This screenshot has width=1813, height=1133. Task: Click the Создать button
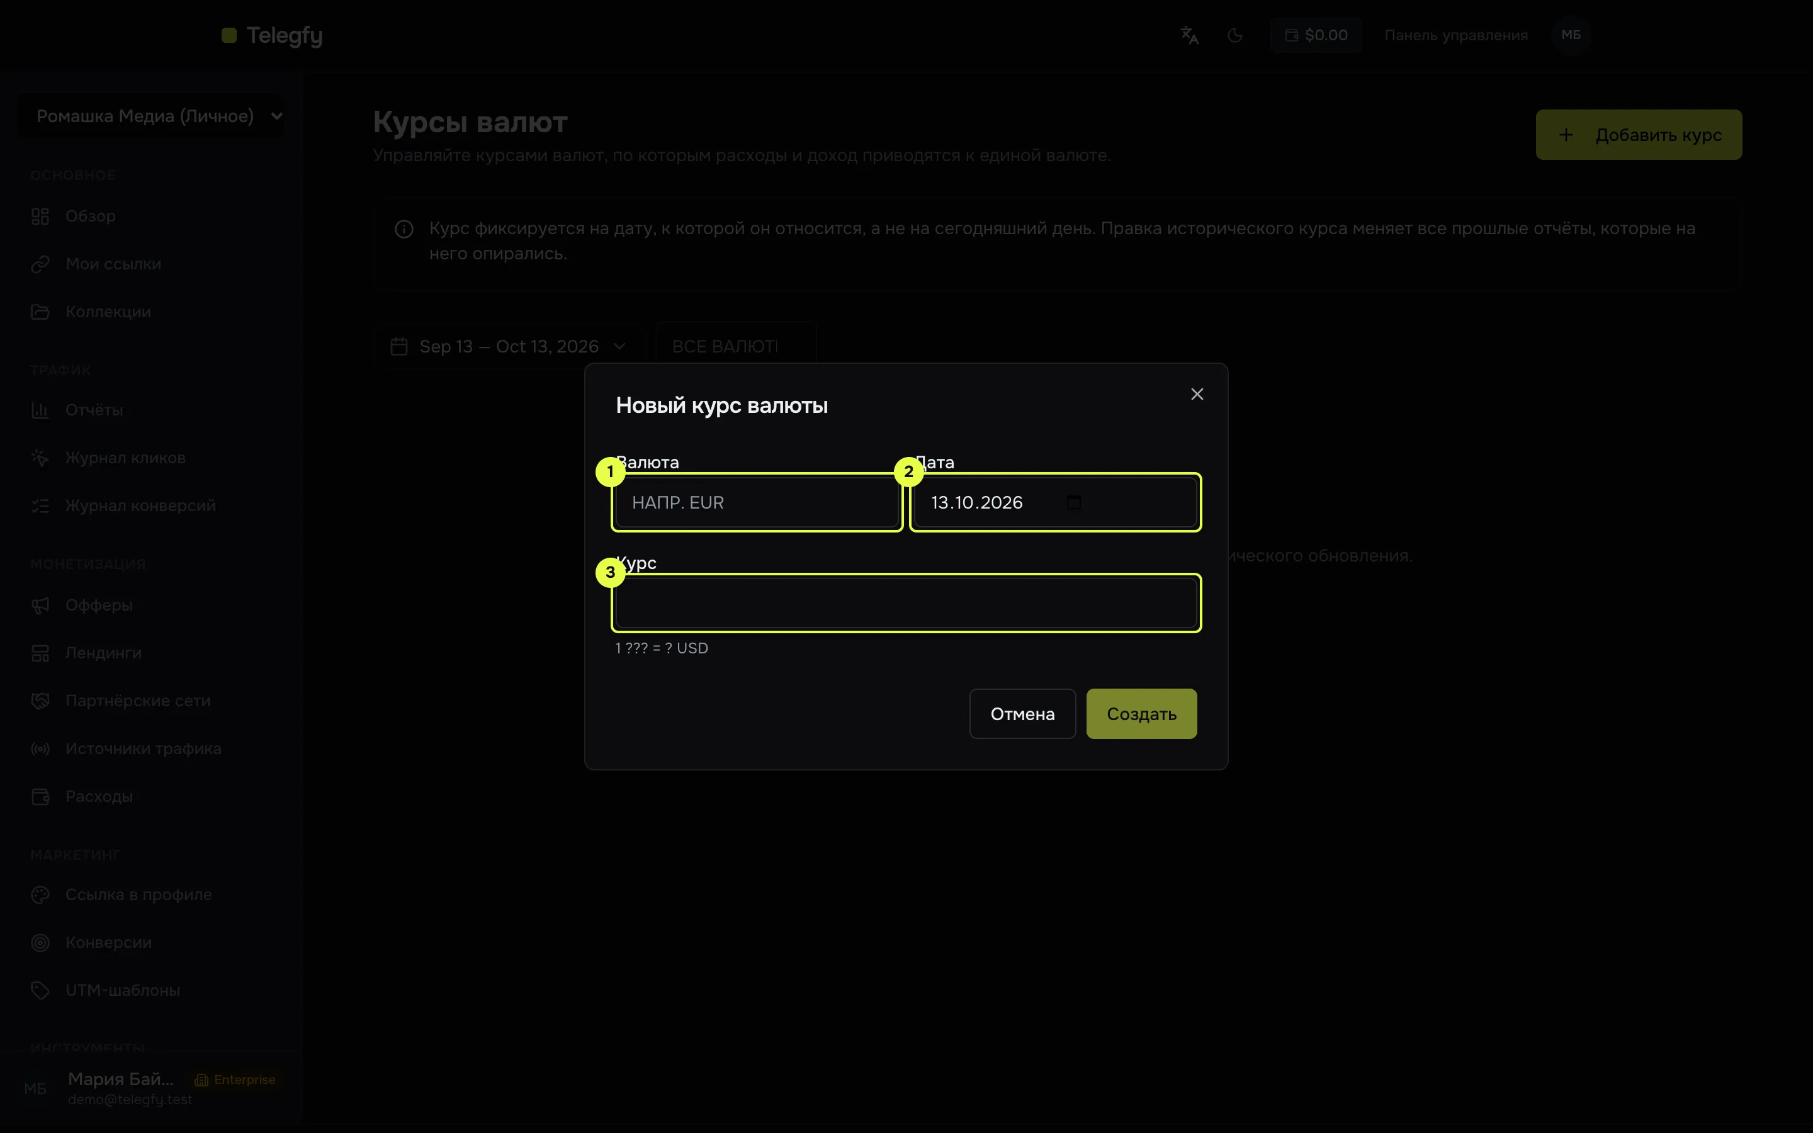(1141, 713)
